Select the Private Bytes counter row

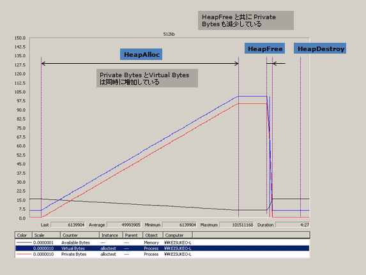(162, 254)
